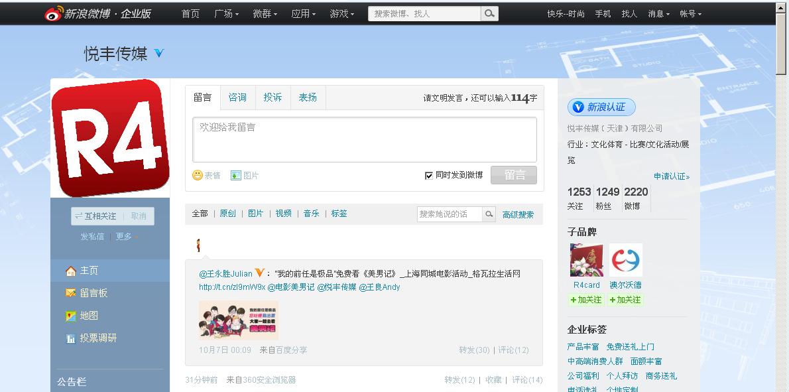Open 高级搜索 advanced search link
The height and width of the screenshot is (392, 789).
click(x=518, y=214)
